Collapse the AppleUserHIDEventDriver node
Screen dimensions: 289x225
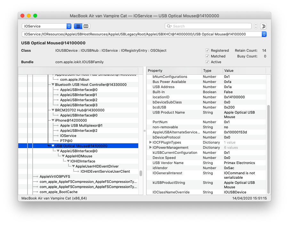pyautogui.click(x=74, y=166)
